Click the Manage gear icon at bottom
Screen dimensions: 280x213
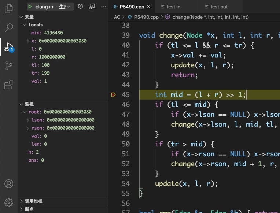click(x=8, y=202)
